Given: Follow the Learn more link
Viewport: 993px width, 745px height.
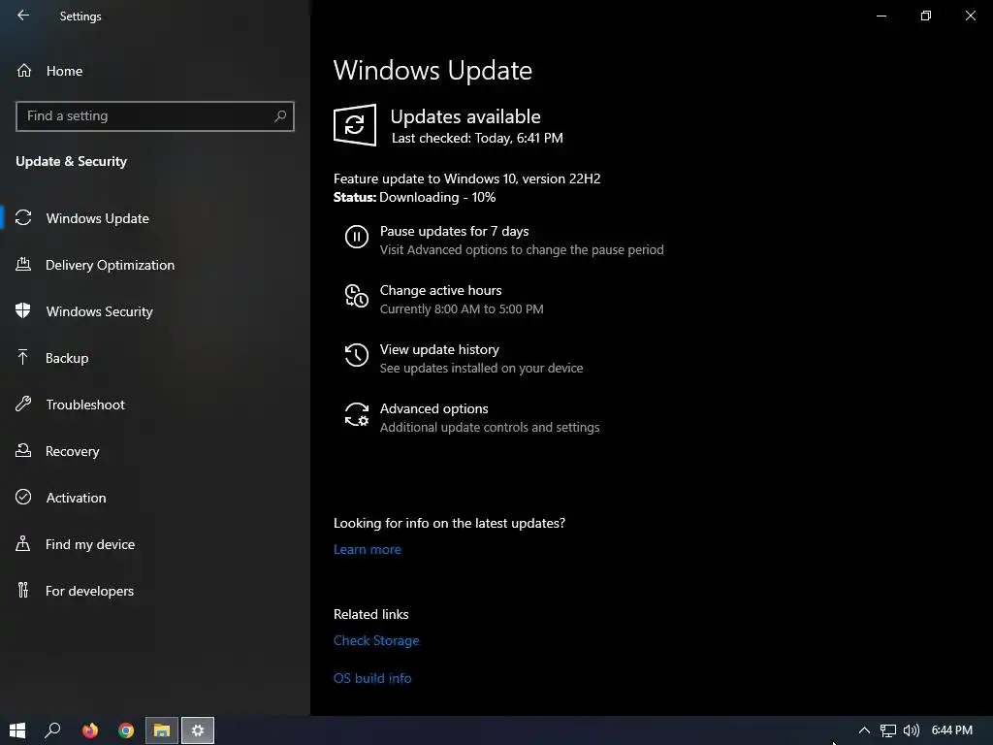Looking at the screenshot, I should pos(368,549).
